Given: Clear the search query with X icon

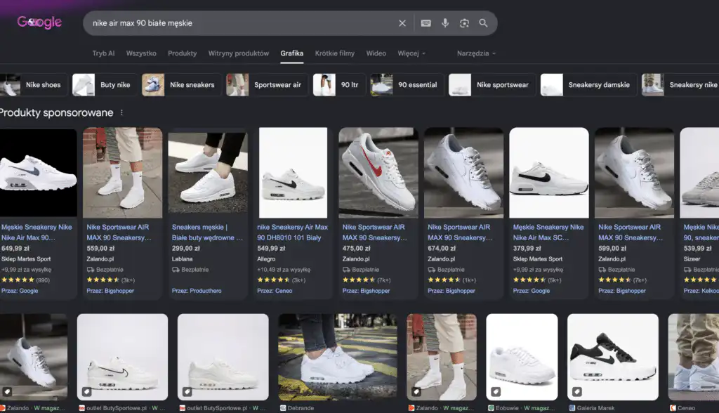Looking at the screenshot, I should [402, 23].
